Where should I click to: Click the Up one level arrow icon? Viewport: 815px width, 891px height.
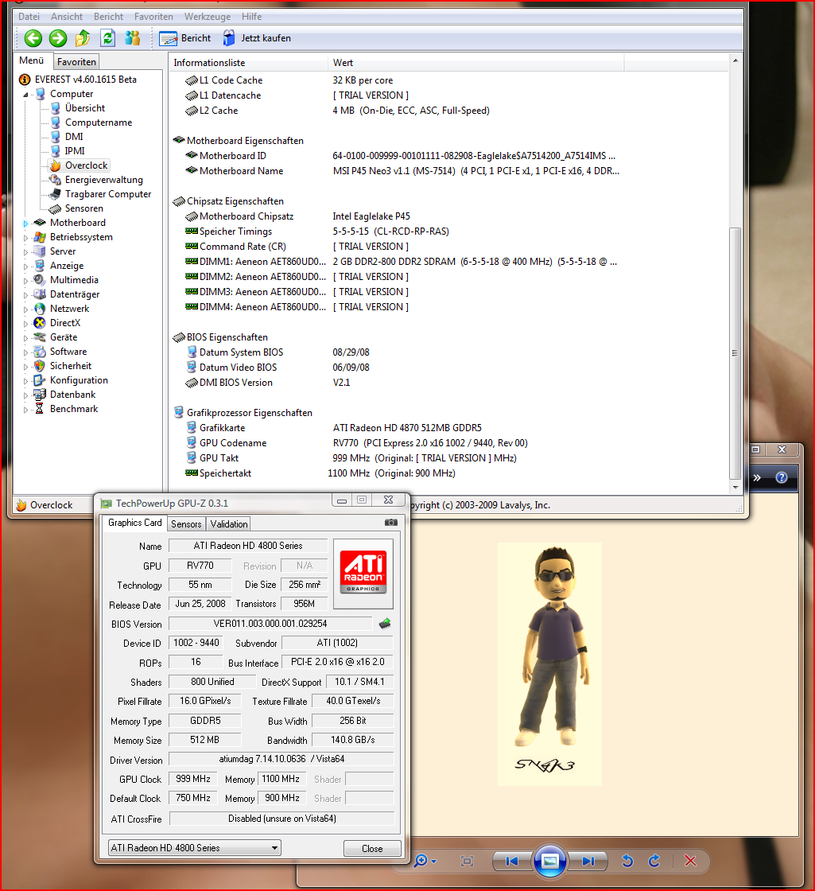click(x=83, y=38)
